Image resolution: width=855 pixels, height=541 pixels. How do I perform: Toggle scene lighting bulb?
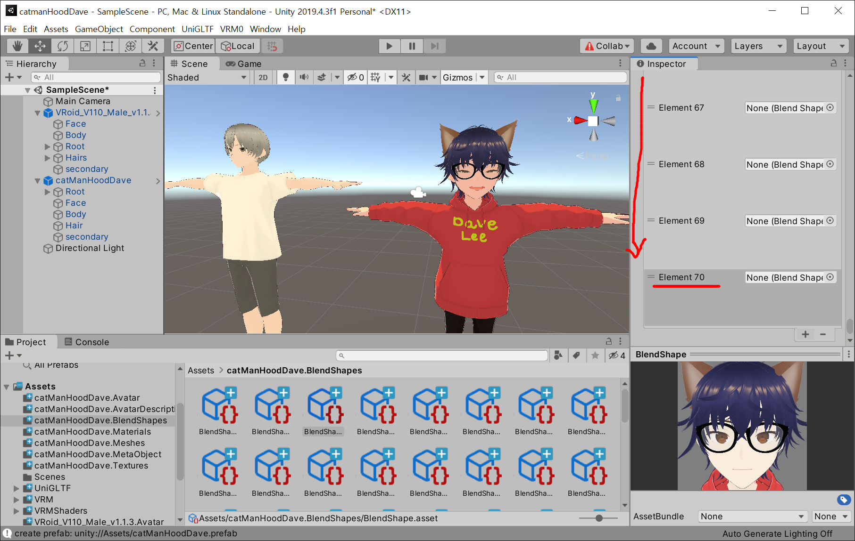pyautogui.click(x=286, y=78)
